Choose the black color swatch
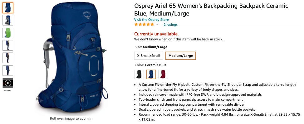 [139, 74]
